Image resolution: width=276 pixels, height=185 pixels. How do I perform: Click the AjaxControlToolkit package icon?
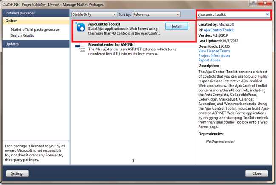(x=81, y=27)
